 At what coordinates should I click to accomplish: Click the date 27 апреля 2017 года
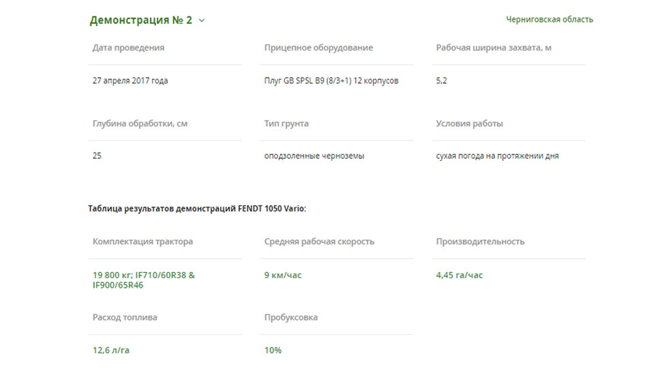[x=130, y=80]
